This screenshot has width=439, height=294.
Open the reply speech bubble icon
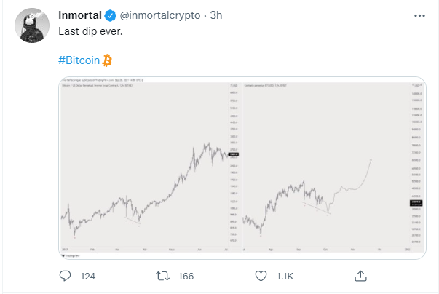66,276
